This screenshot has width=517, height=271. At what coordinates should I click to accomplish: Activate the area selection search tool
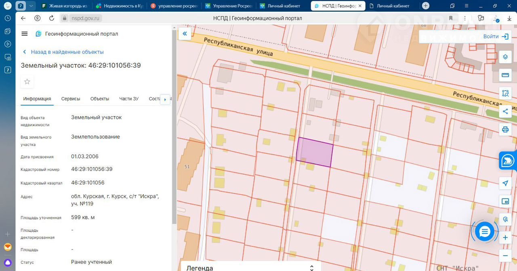point(505,93)
